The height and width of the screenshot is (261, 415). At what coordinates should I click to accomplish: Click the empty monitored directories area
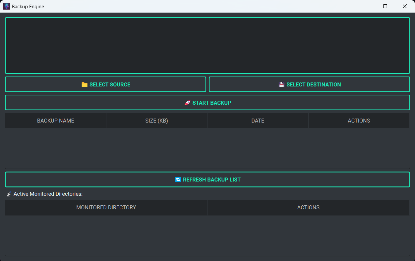click(207, 235)
